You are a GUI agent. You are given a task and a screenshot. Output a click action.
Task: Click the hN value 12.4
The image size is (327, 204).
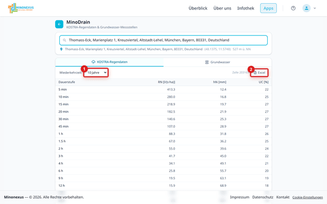[x=223, y=89]
